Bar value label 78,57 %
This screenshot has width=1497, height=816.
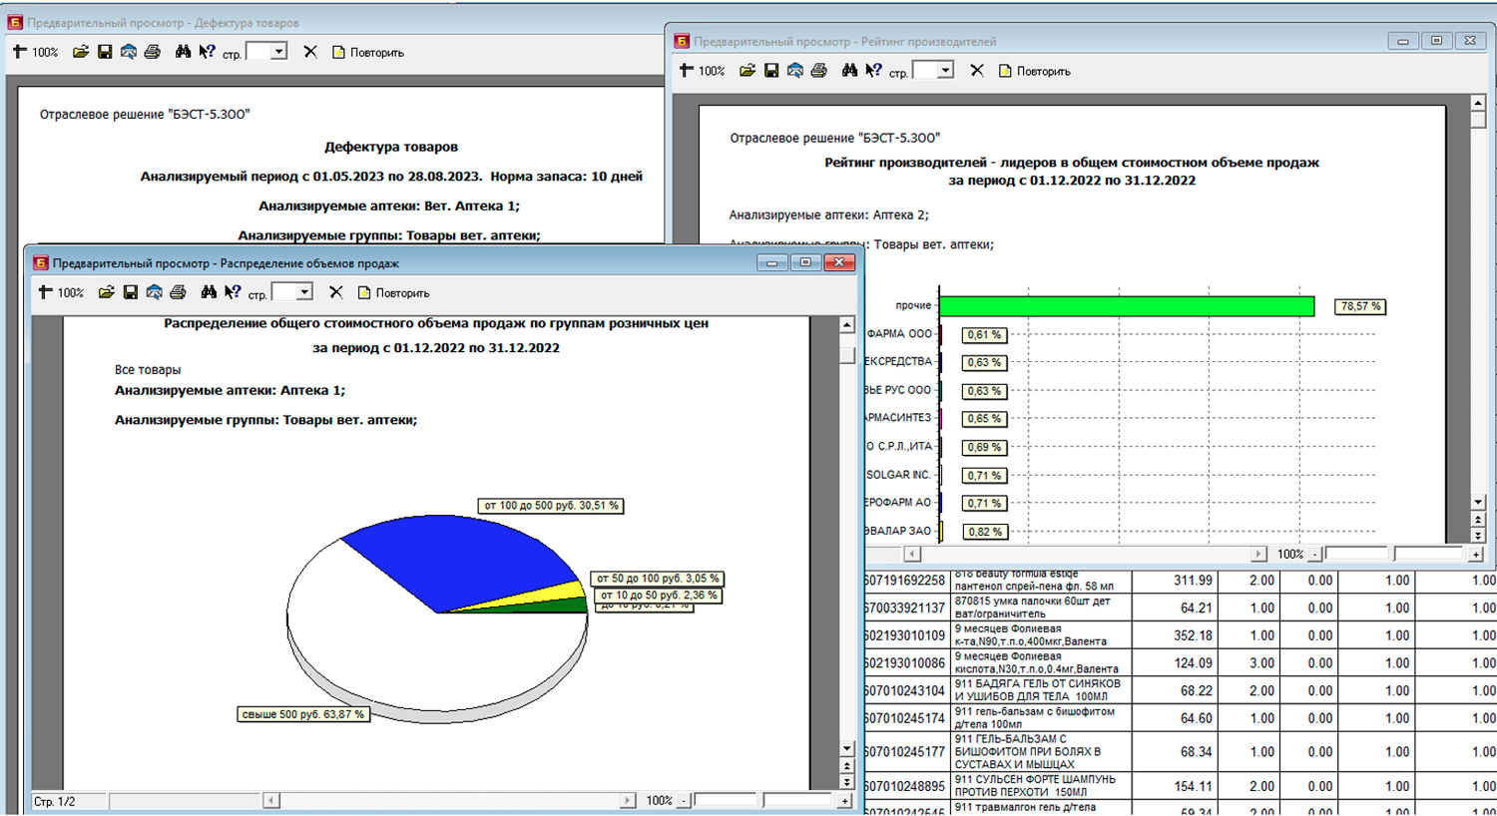[1360, 306]
